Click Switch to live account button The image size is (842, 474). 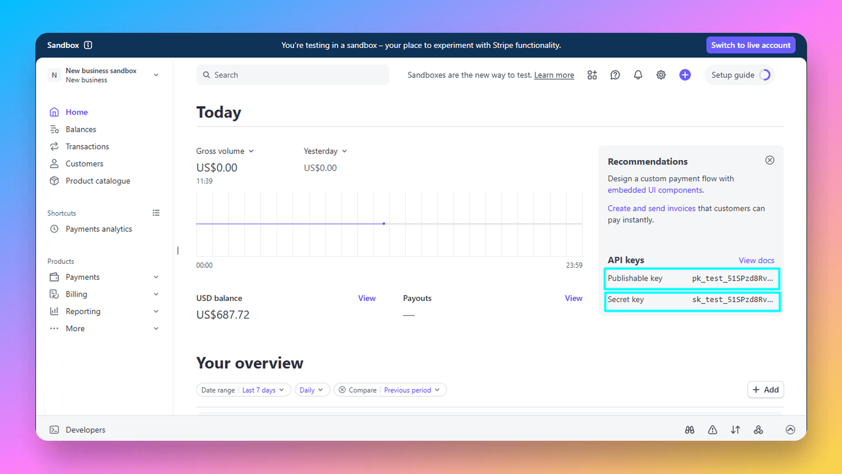click(x=751, y=45)
